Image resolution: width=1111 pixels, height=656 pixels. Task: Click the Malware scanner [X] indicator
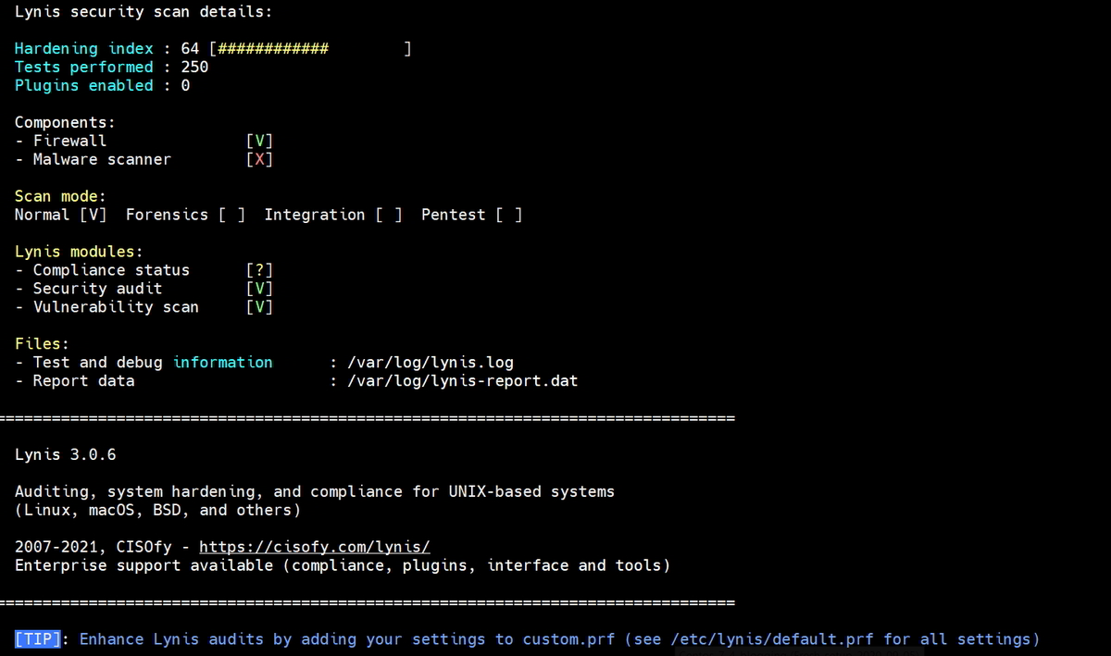pyautogui.click(x=258, y=159)
